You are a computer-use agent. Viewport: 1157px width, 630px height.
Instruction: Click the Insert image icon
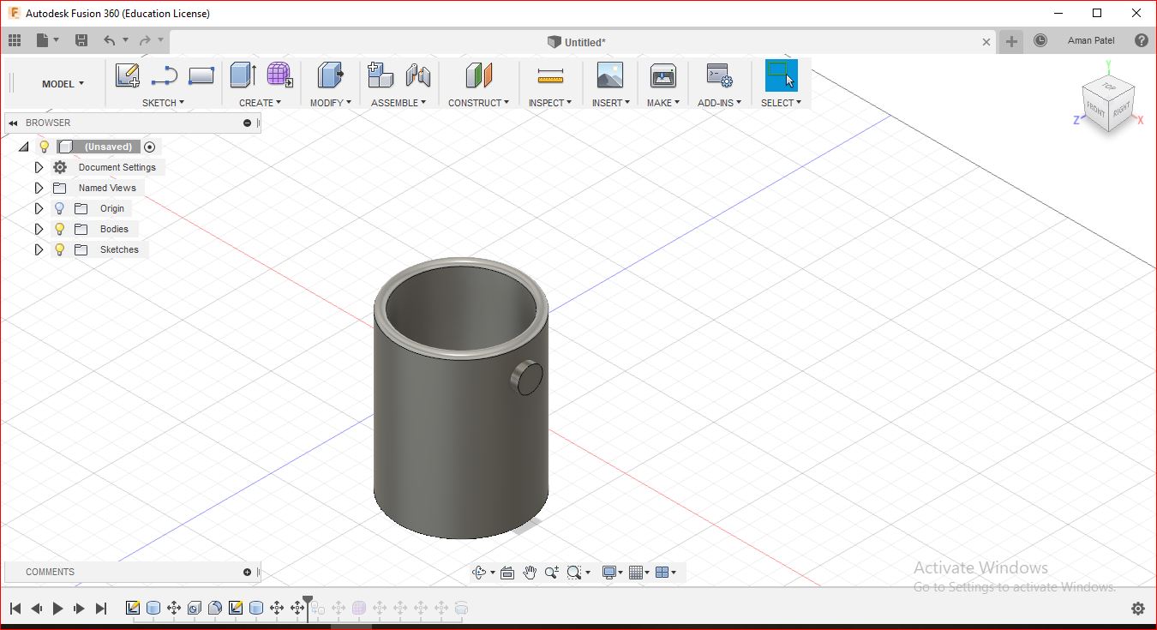[x=610, y=75]
